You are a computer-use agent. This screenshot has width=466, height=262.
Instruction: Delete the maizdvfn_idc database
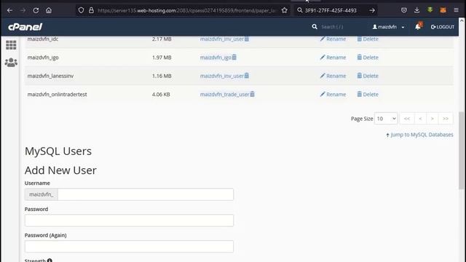tap(368, 39)
